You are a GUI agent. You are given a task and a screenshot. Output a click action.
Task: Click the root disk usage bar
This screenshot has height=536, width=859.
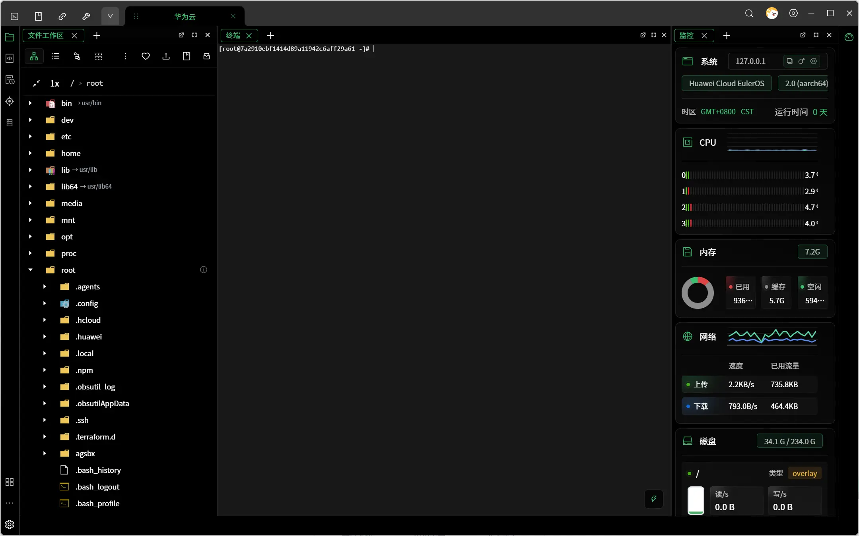tap(696, 500)
